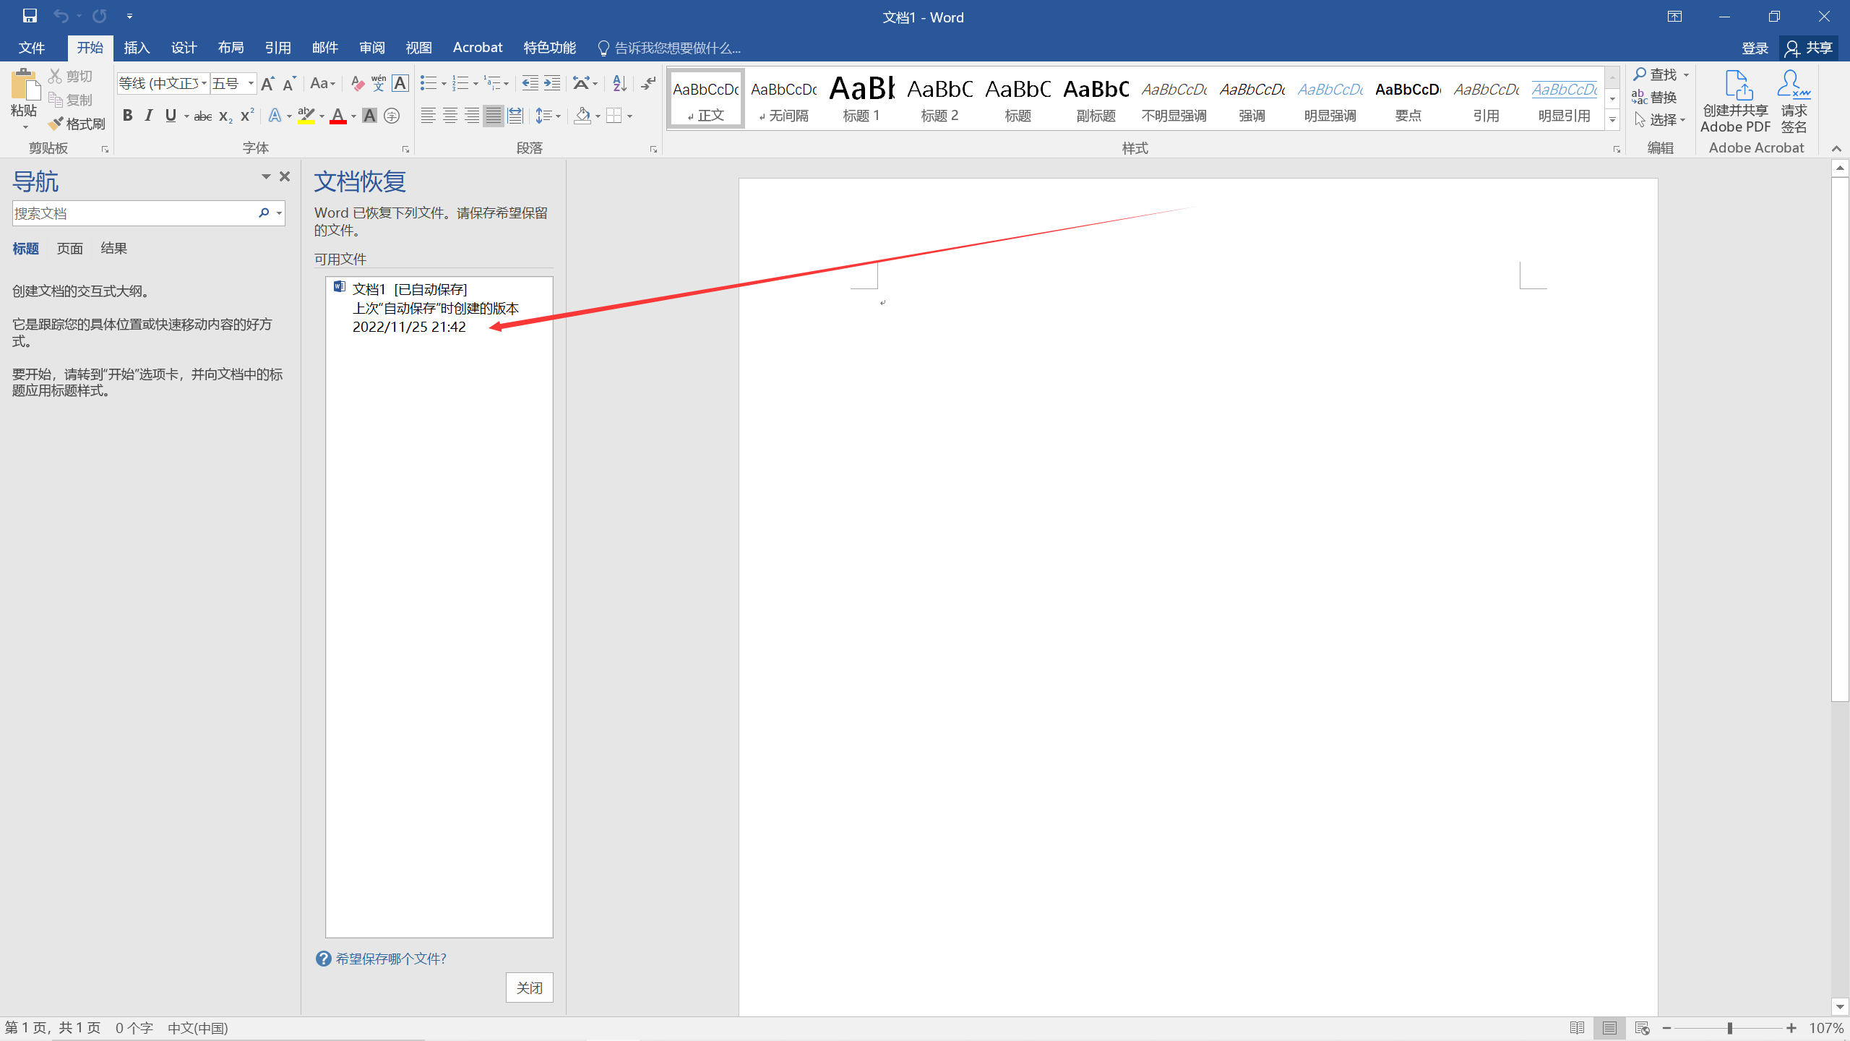Viewport: 1850px width, 1041px height.
Task: Click the 'Which file to save' help link
Action: tap(391, 959)
